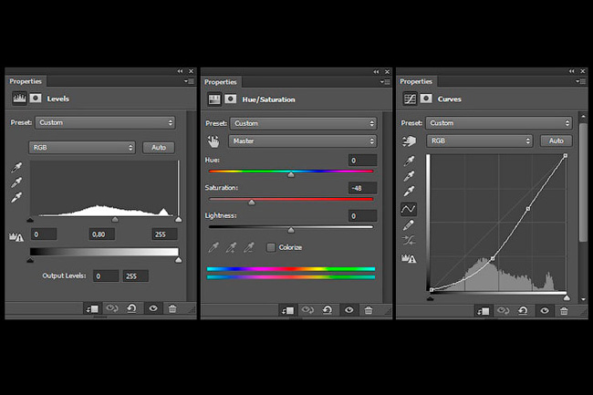
Task: Pick the black point eyedropper in Curves
Action: (x=409, y=161)
